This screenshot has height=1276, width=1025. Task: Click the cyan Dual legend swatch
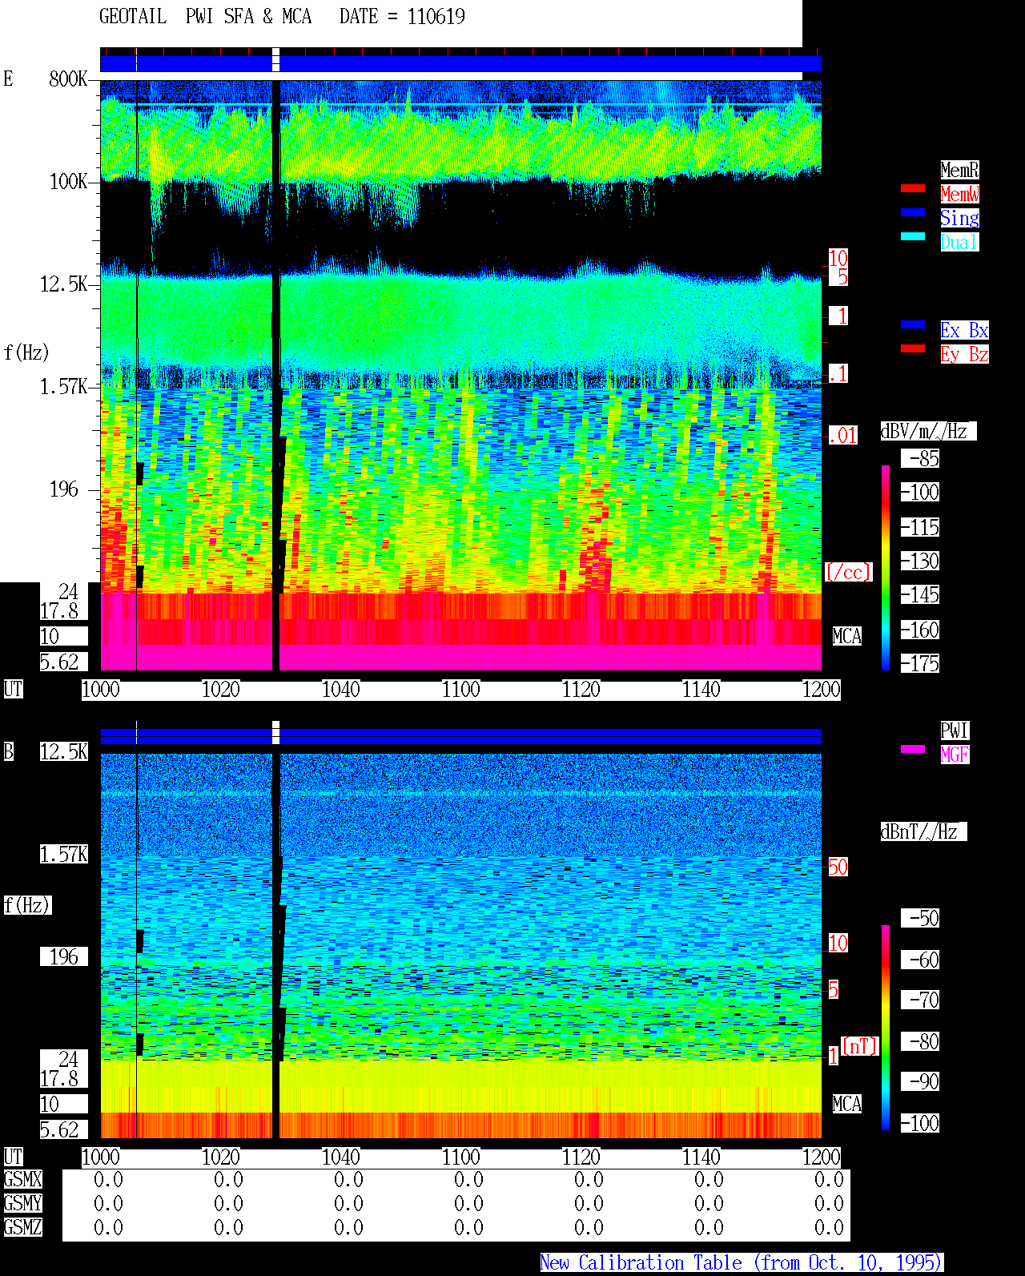click(913, 236)
